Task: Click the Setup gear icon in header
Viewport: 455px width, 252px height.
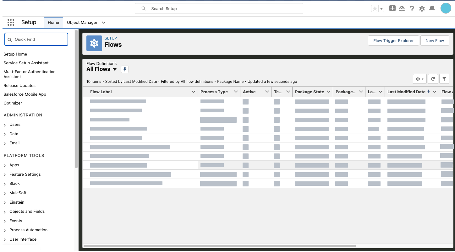Action: pyautogui.click(x=422, y=9)
